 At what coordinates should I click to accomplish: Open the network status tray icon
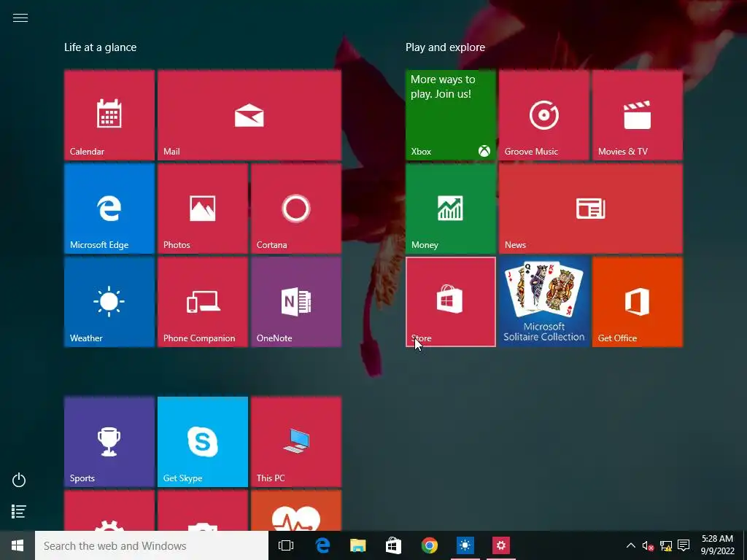[x=666, y=545]
